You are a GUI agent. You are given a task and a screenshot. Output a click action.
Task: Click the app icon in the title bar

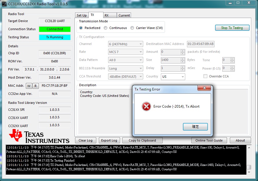(4, 4)
